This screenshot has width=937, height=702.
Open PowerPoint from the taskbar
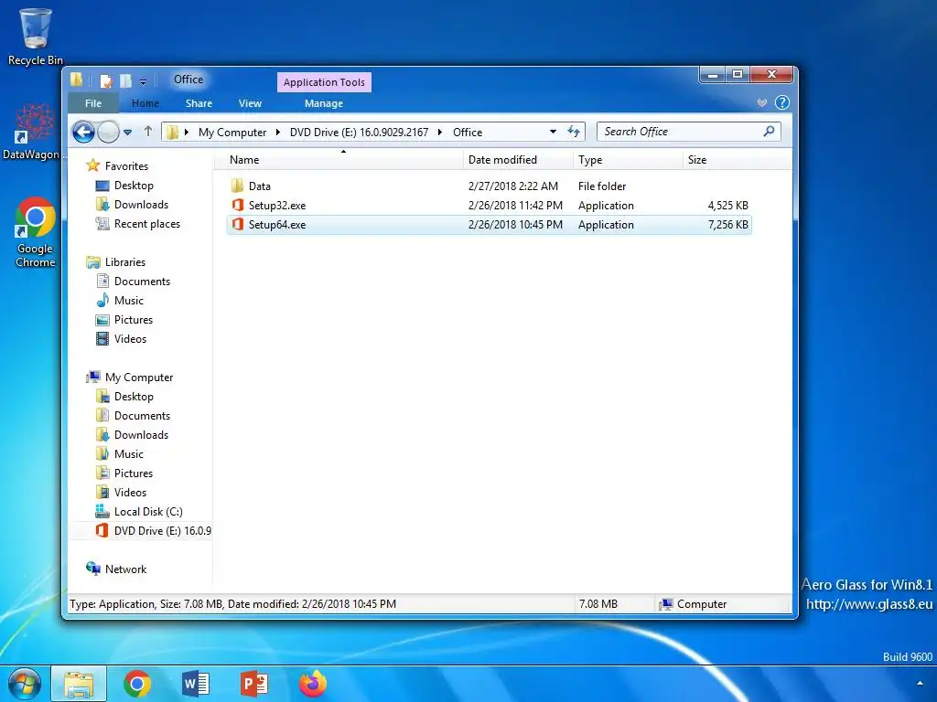pyautogui.click(x=254, y=684)
